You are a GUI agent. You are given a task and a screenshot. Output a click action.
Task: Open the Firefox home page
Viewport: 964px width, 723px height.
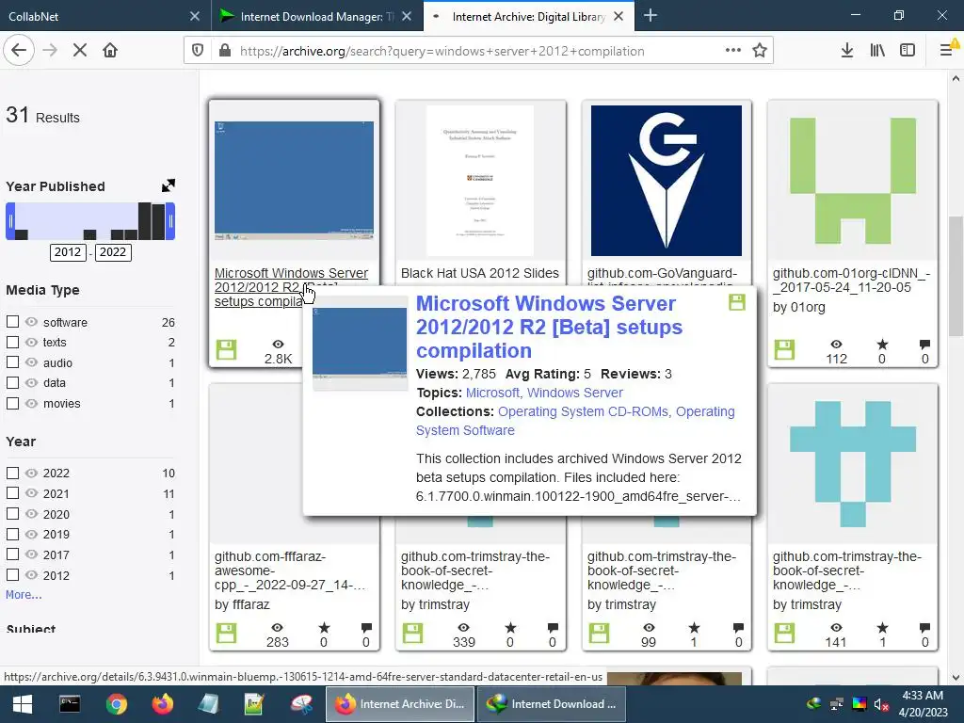click(110, 51)
